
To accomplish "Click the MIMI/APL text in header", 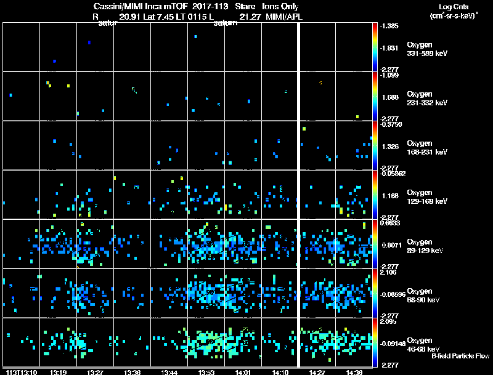I will pyautogui.click(x=284, y=17).
